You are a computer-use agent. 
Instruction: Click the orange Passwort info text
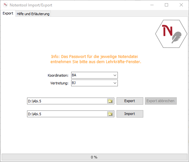[96, 59]
